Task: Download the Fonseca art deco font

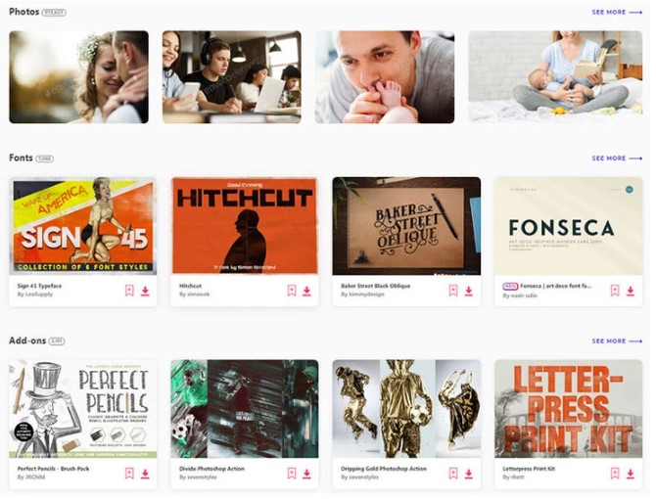Action: [x=631, y=291]
